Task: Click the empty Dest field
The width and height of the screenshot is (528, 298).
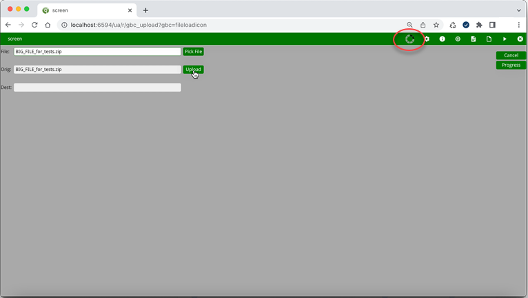Action: [x=97, y=88]
